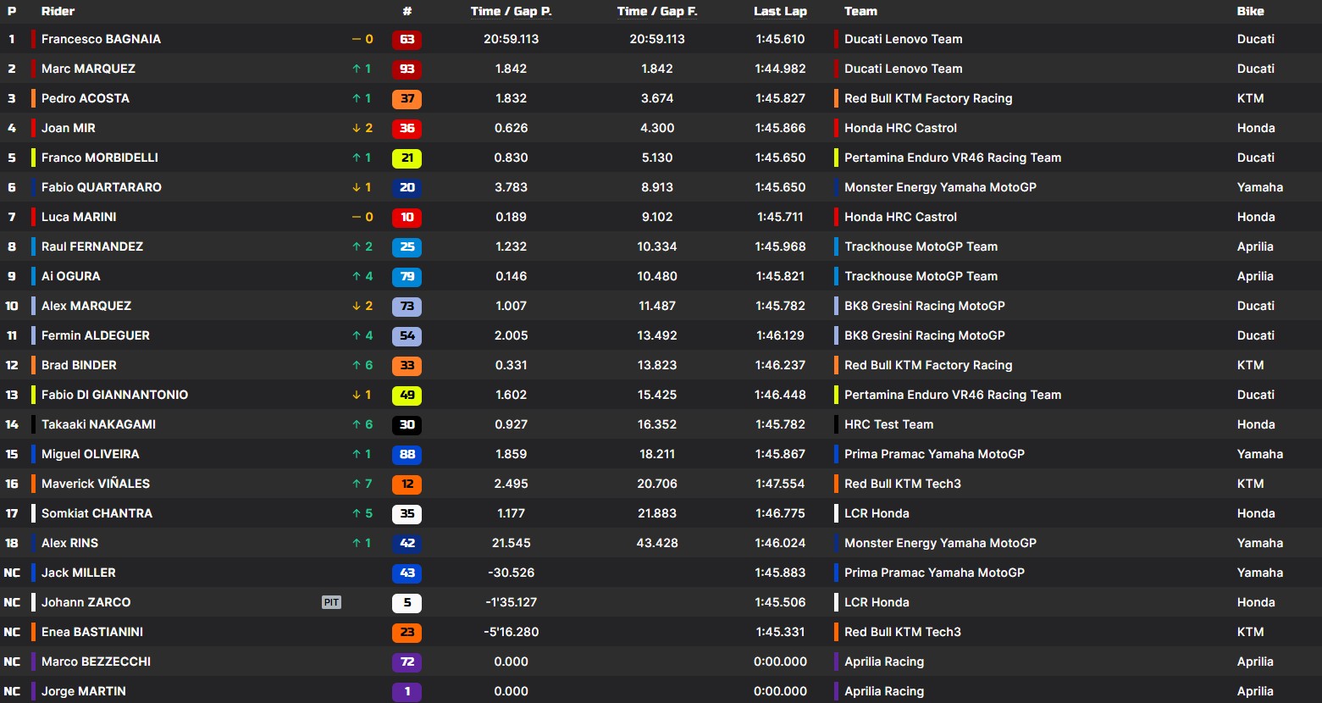Click the HRC Test Team name
Screen dimensions: 1322x703
(x=888, y=424)
